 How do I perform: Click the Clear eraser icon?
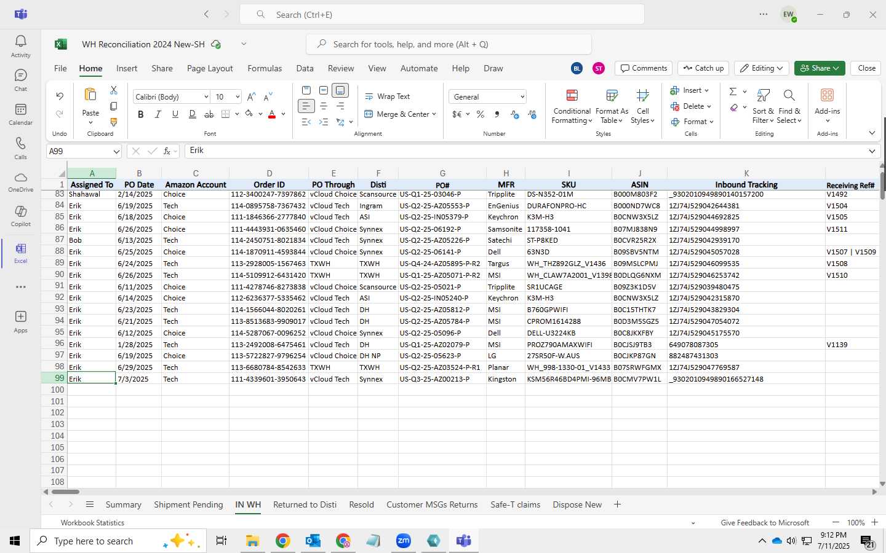[x=734, y=108]
